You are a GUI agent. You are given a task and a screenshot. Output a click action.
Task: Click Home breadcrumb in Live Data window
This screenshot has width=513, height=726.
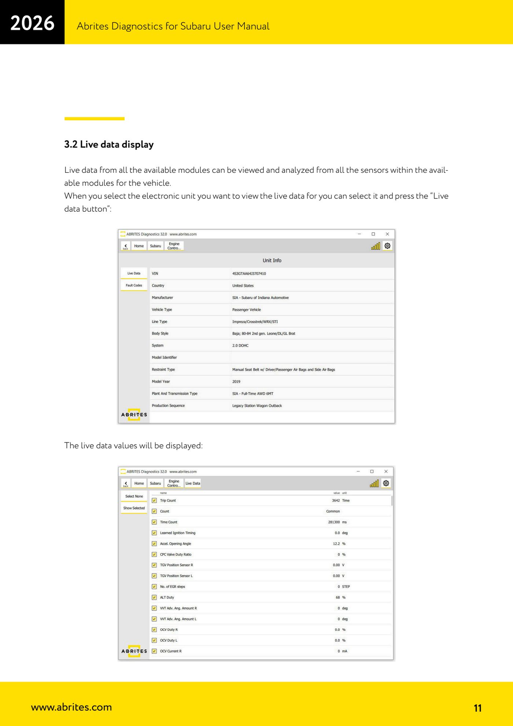(139, 484)
